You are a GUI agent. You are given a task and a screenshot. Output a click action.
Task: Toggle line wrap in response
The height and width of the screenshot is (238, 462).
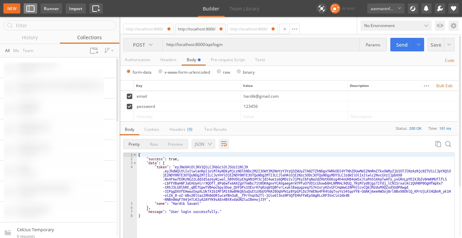point(224,144)
